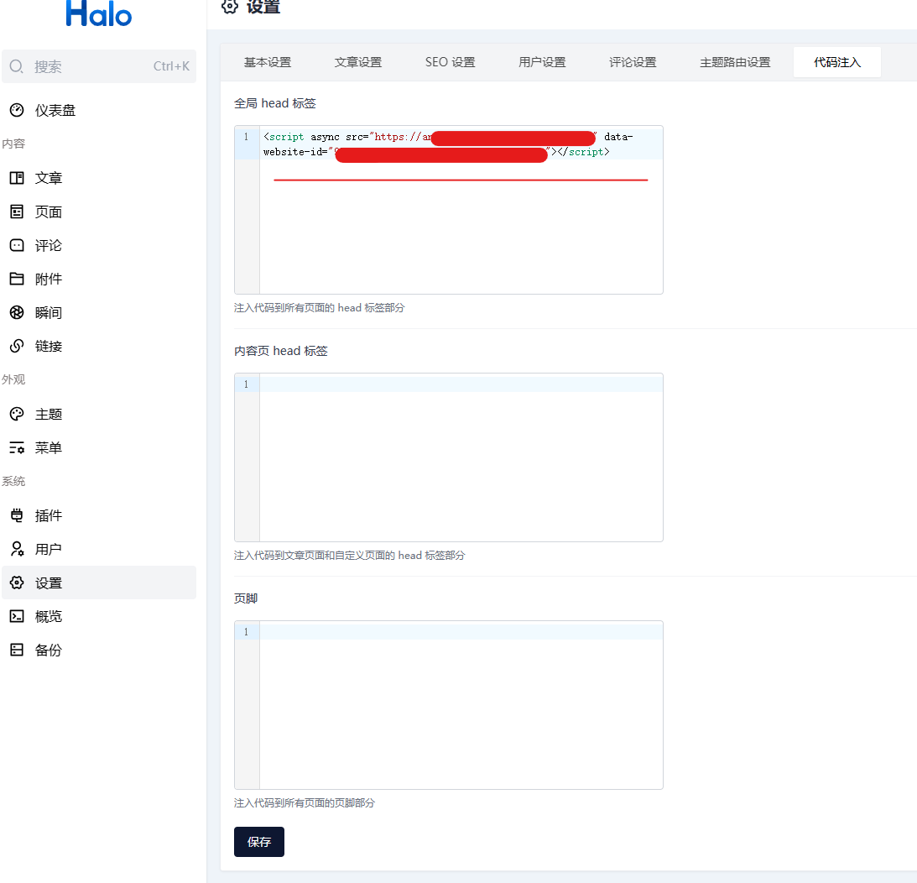The image size is (917, 883).
Task: Switch to the 基本设置 tab
Action: click(268, 62)
